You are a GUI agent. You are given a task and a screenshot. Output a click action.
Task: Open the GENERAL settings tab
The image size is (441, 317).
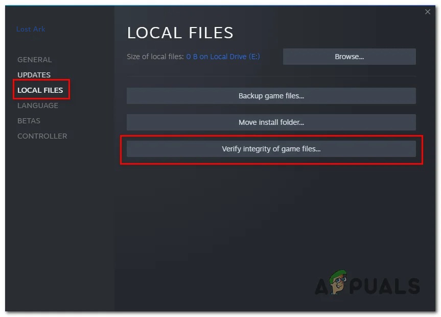[35, 60]
